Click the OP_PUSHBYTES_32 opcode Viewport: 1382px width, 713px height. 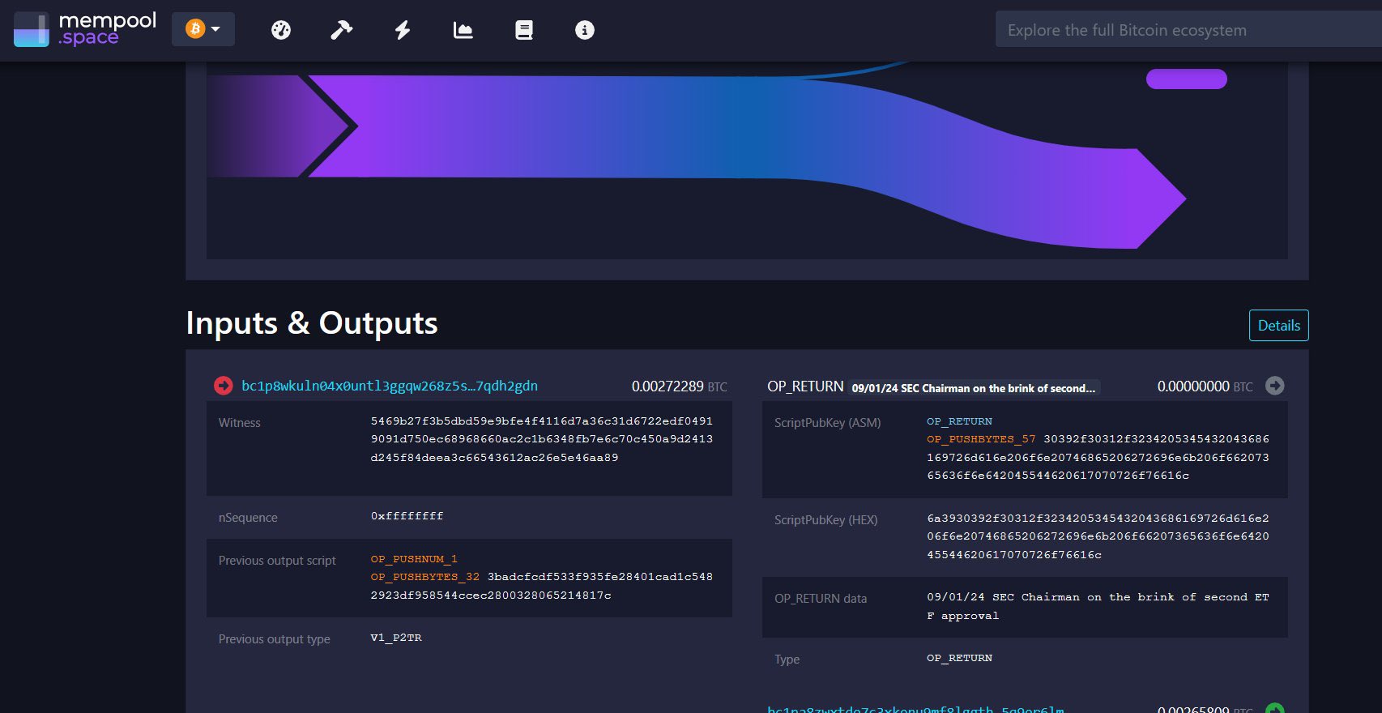(x=424, y=577)
